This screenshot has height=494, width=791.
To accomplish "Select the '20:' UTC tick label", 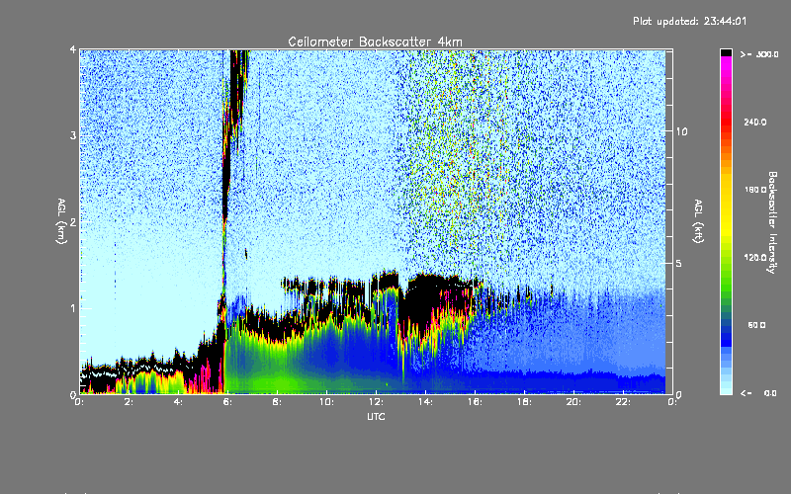I will tap(573, 402).
